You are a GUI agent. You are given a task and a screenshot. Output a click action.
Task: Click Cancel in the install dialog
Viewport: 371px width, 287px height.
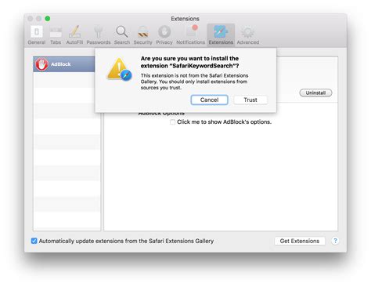(x=209, y=100)
